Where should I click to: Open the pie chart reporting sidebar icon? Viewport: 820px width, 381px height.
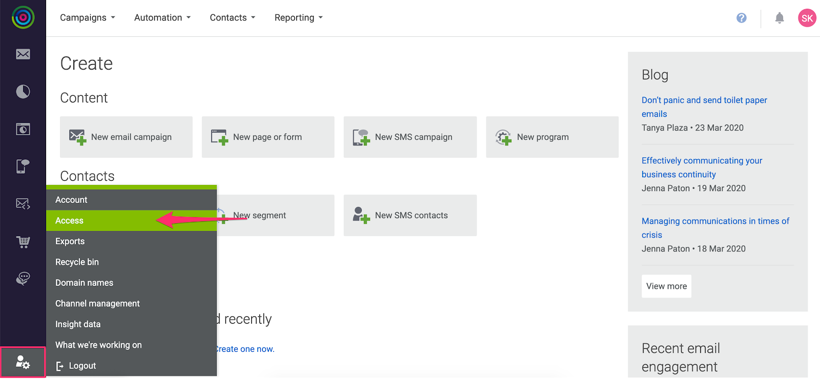[23, 92]
